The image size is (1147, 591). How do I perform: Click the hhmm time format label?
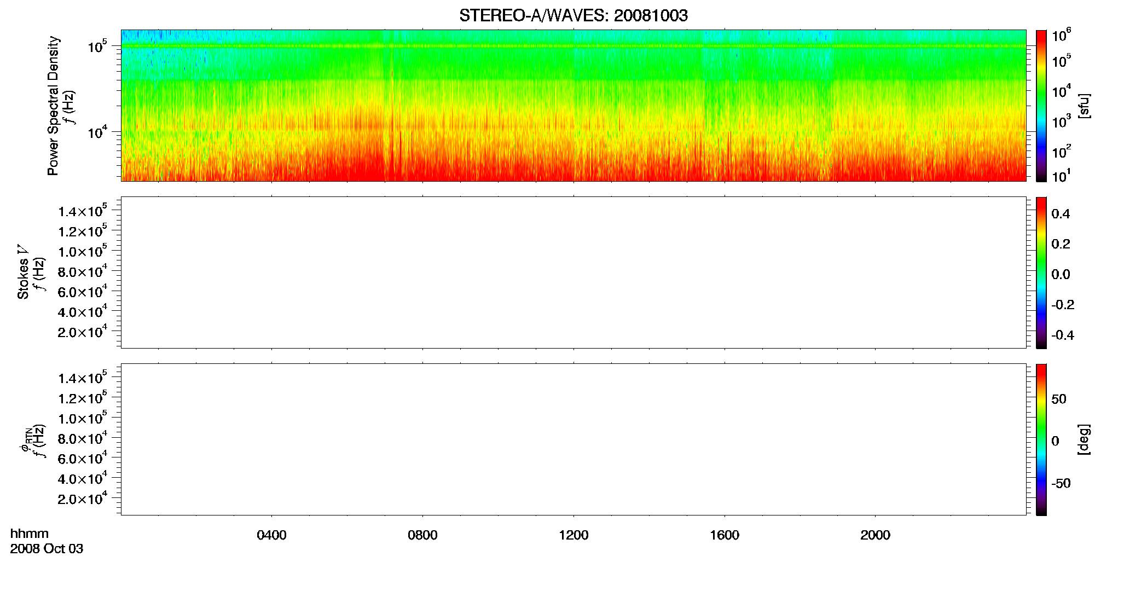click(30, 534)
